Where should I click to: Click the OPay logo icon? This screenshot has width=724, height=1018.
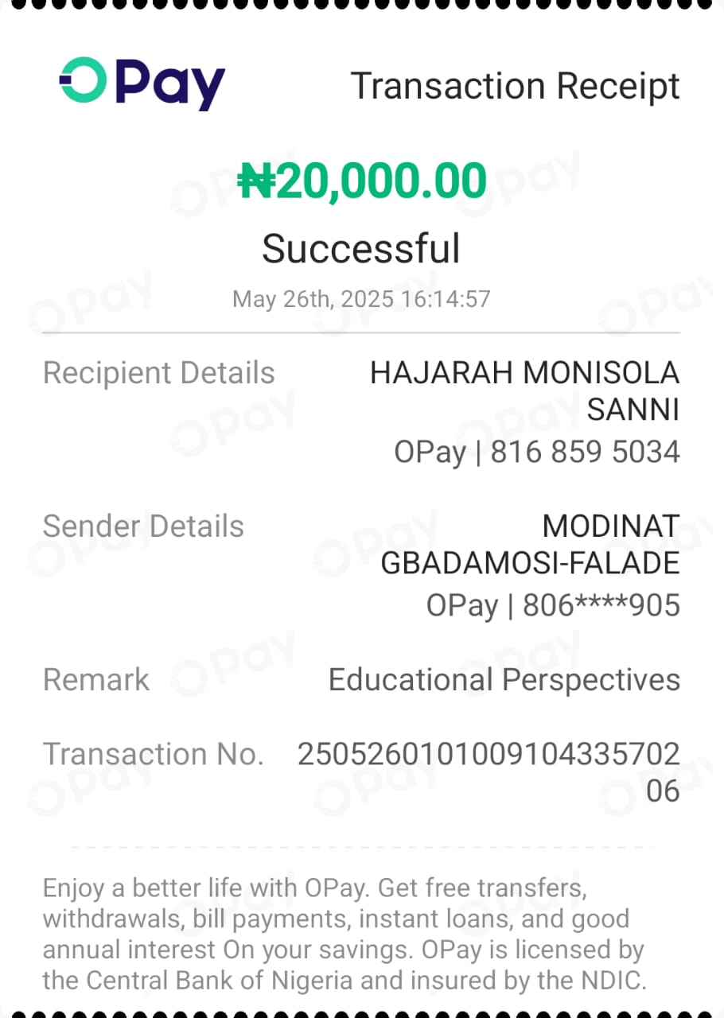[142, 84]
